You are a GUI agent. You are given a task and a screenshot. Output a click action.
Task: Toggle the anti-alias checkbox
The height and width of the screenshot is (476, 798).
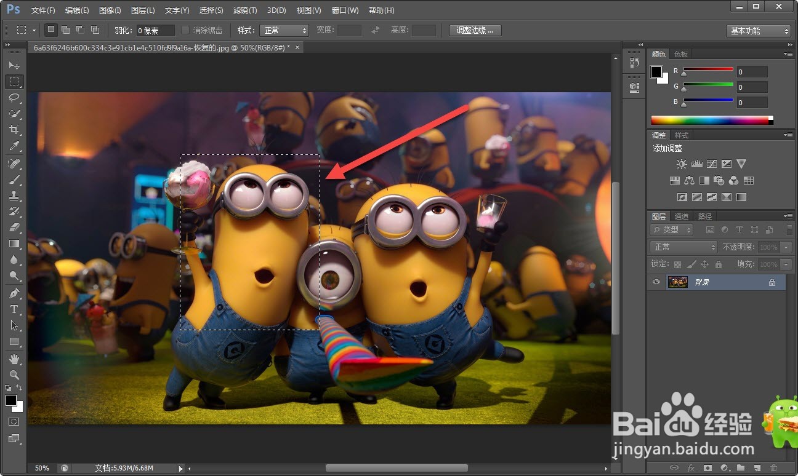click(x=185, y=30)
